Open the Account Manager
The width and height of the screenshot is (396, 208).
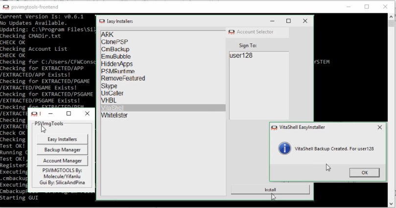point(62,161)
